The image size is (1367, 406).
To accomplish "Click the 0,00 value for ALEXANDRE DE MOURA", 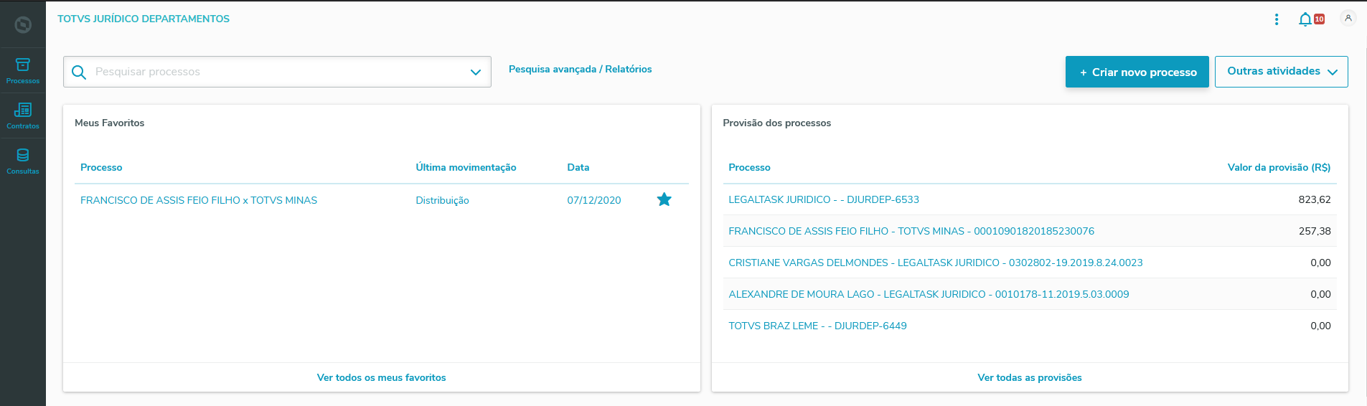I will point(1320,294).
